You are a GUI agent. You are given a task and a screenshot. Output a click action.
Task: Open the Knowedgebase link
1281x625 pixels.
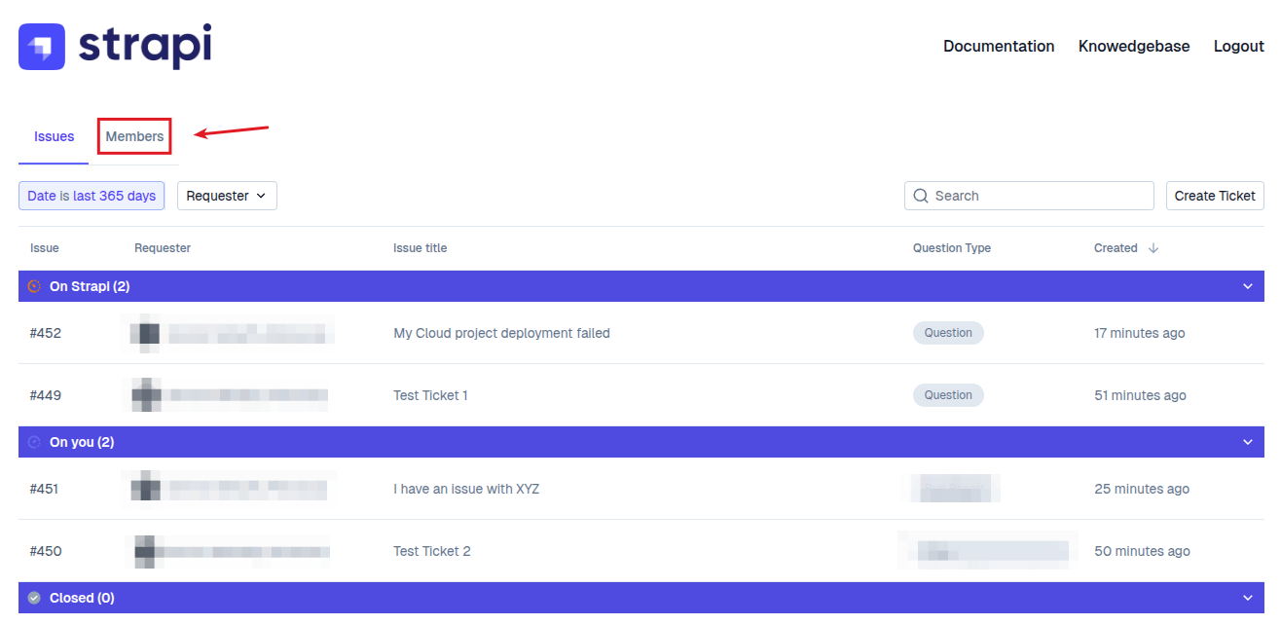pyautogui.click(x=1134, y=46)
